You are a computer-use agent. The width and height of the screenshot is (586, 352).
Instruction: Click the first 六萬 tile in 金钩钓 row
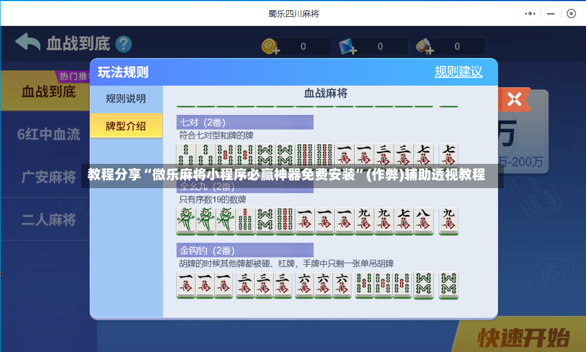click(305, 285)
